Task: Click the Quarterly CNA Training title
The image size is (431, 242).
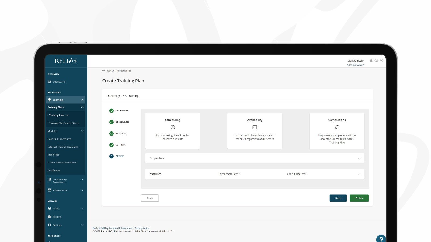Action: [123, 96]
